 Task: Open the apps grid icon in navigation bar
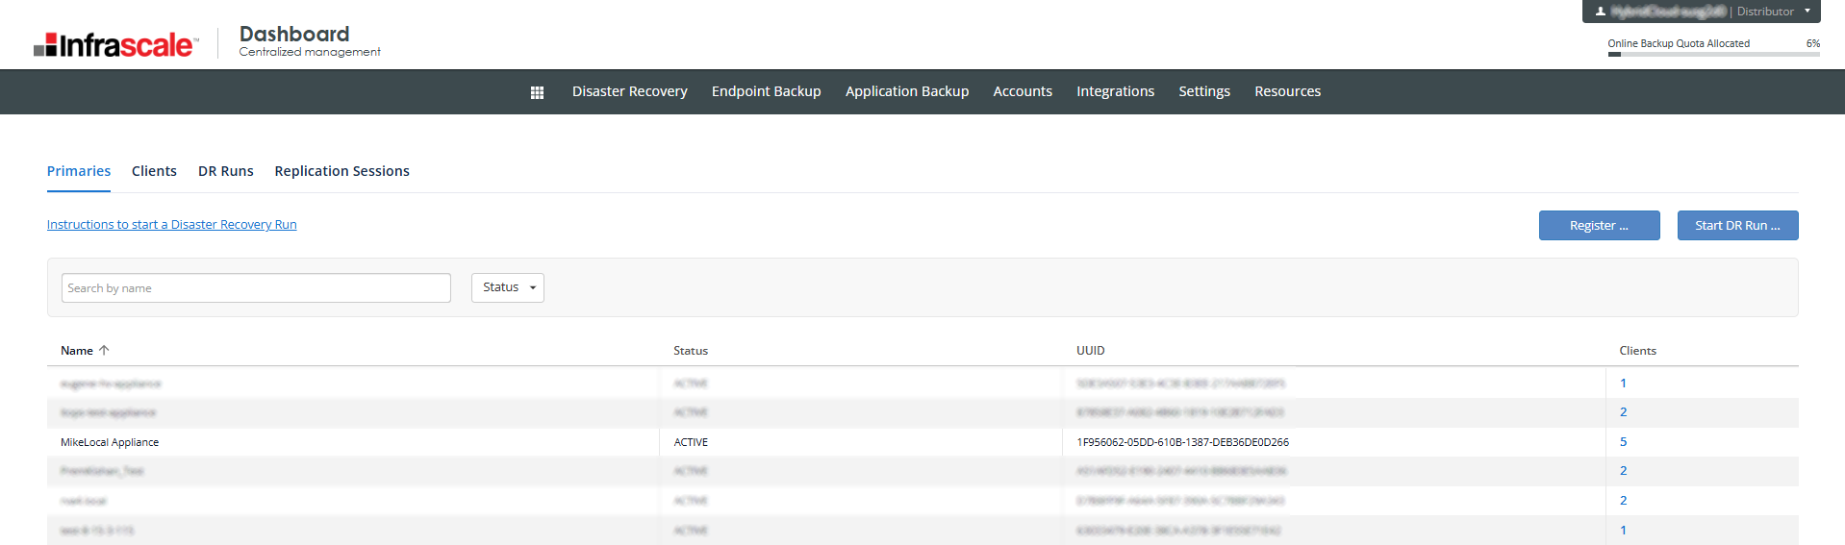click(537, 92)
